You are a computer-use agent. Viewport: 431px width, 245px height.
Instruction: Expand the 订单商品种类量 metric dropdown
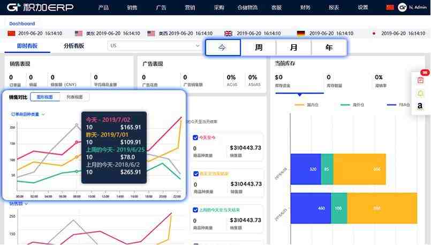click(28, 114)
